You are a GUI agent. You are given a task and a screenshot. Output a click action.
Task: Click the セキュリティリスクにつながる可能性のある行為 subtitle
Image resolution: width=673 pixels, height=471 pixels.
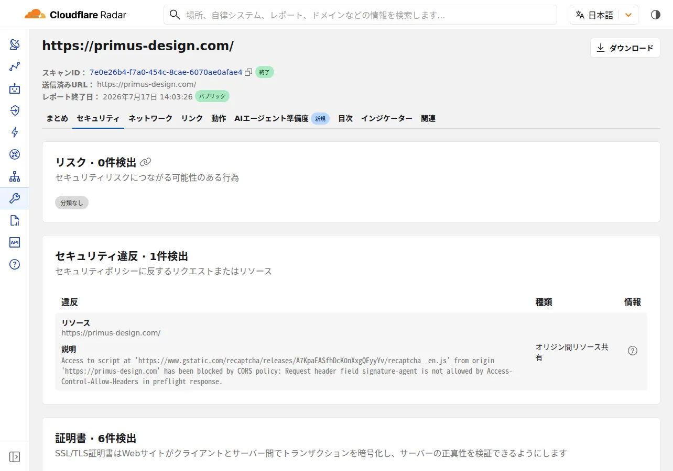pyautogui.click(x=147, y=178)
